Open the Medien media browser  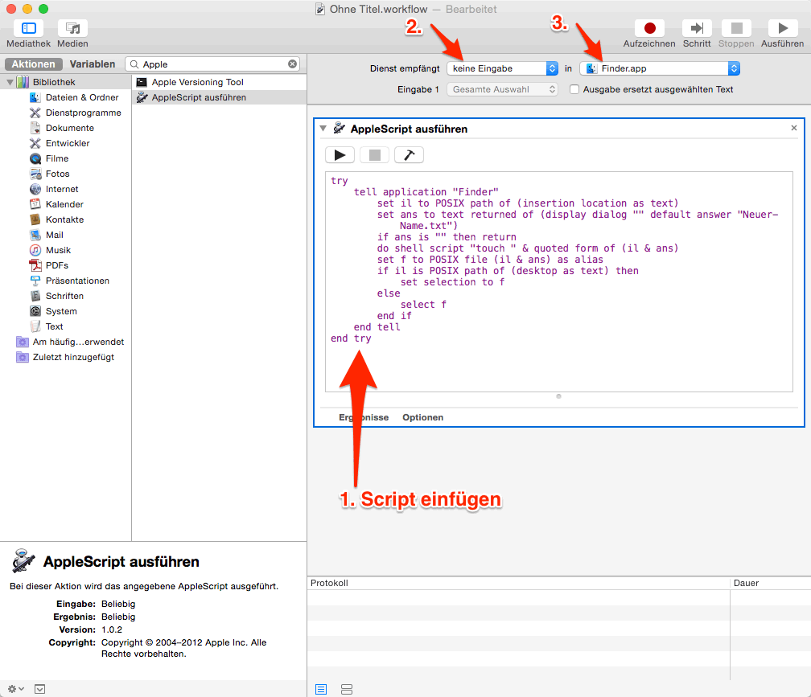pos(72,29)
